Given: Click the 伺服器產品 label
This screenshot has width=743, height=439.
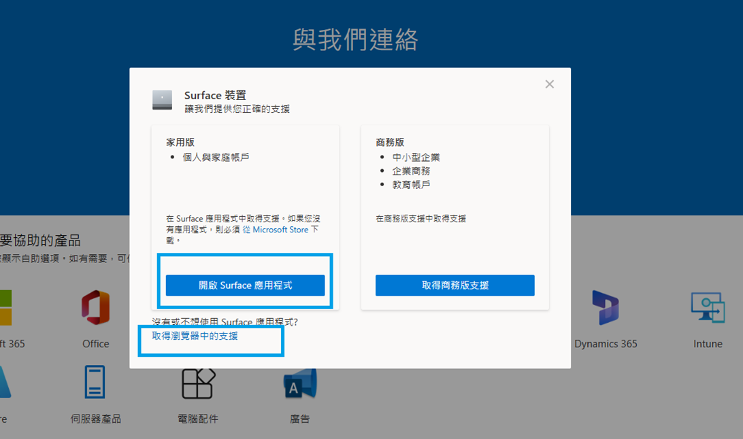Looking at the screenshot, I should (x=96, y=419).
